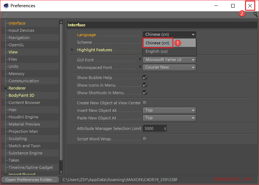The image size is (259, 185).
Task: Expand the Highlight Features section
Action: tap(72, 50)
